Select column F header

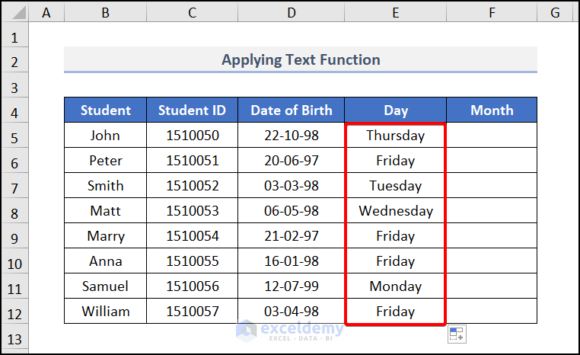[492, 12]
